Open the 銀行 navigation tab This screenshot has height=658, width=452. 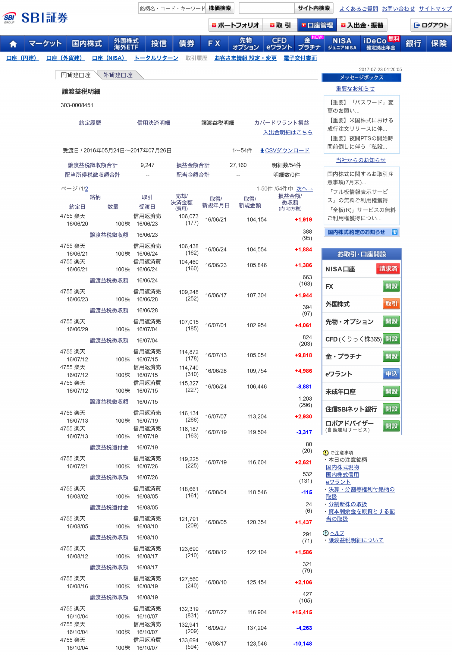[x=413, y=44]
